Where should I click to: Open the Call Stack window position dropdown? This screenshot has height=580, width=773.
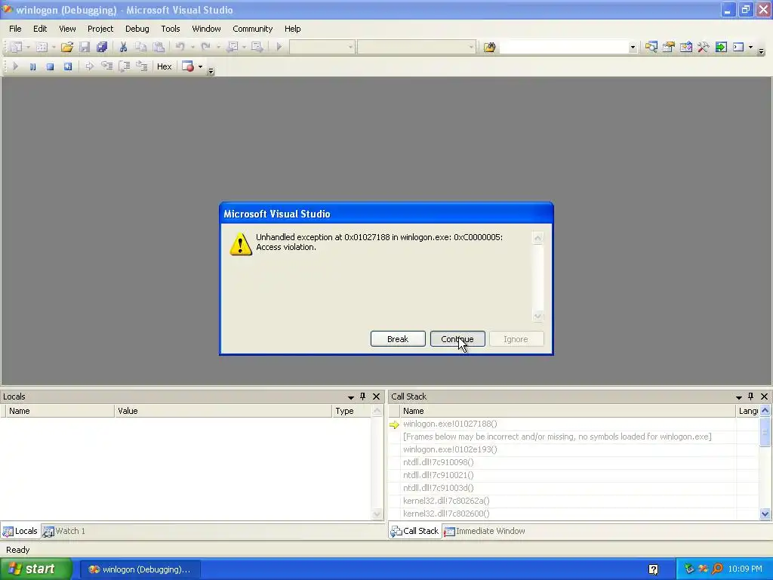coord(739,397)
